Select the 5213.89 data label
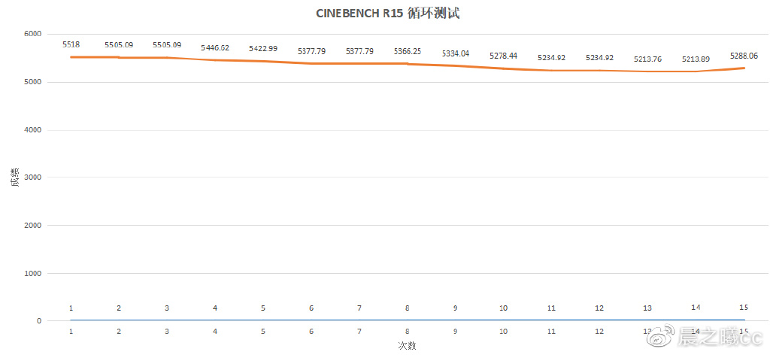 [696, 59]
